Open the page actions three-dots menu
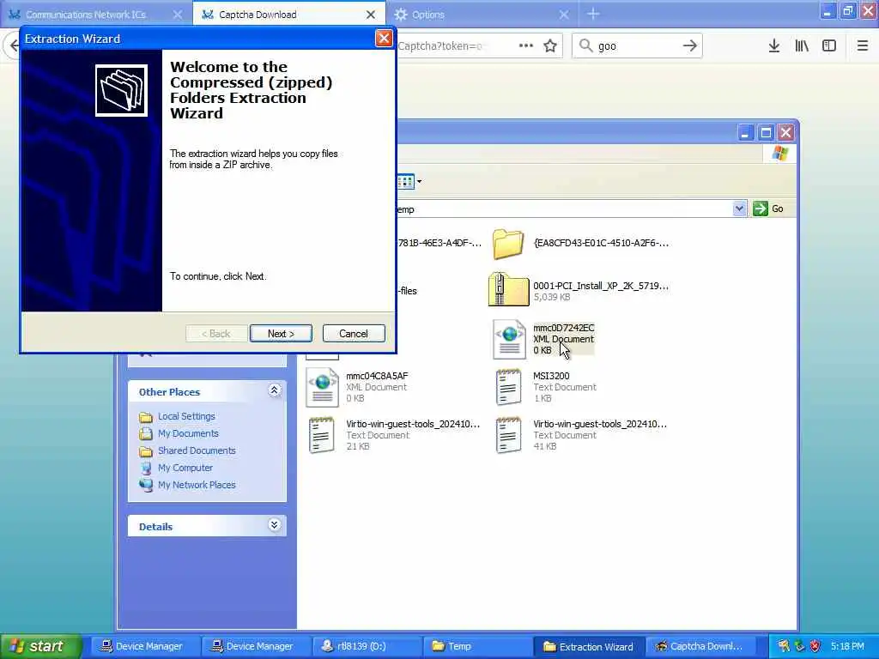 point(526,45)
